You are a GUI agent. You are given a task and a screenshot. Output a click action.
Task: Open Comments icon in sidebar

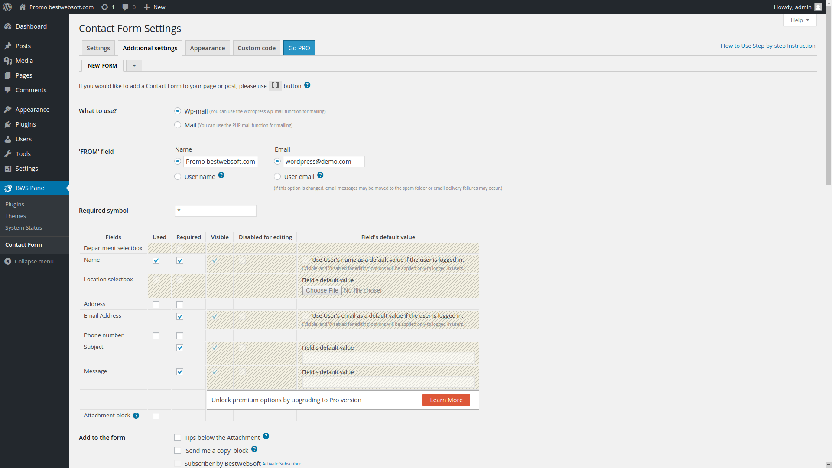(8, 90)
